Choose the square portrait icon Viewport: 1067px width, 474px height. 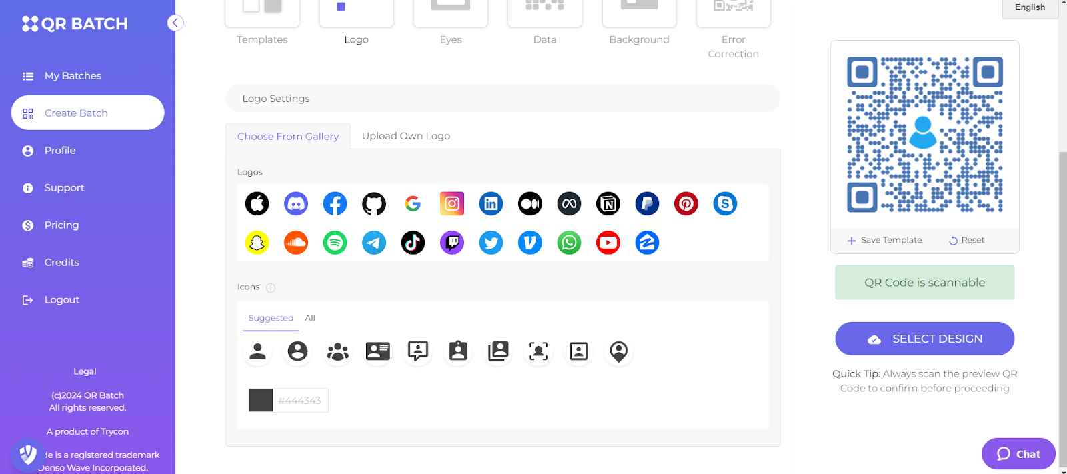click(579, 351)
